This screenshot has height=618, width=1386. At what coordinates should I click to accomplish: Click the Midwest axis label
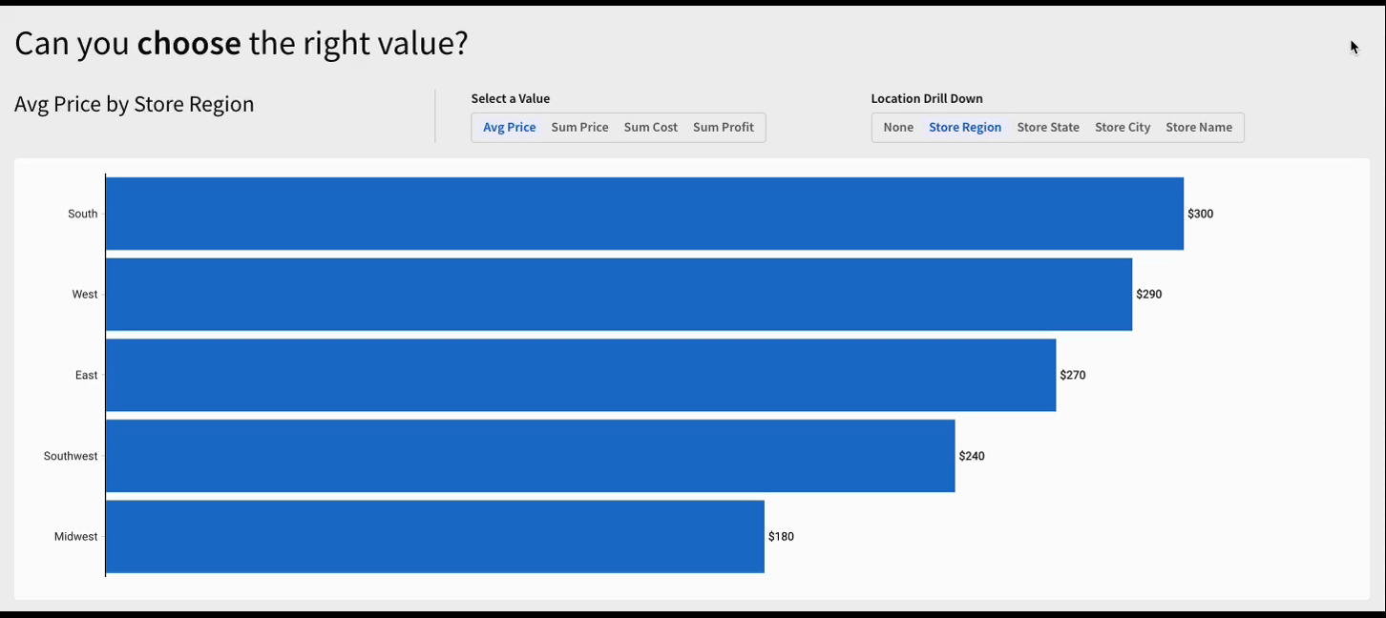click(75, 537)
